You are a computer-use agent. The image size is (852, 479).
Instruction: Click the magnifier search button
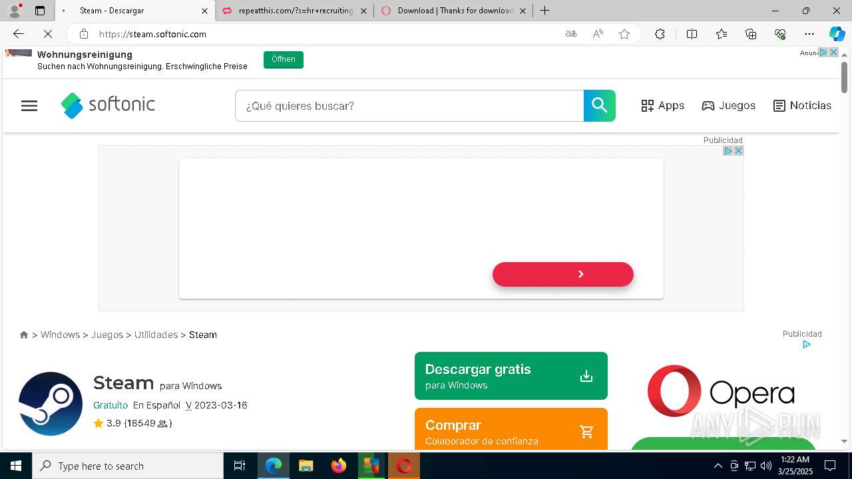pyautogui.click(x=600, y=106)
